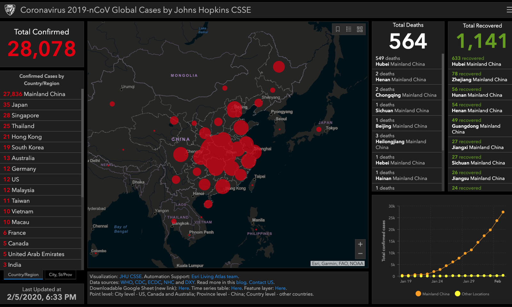Screen dimensions: 512x307
Task: Switch to the Country/Region tab
Action: point(23,275)
